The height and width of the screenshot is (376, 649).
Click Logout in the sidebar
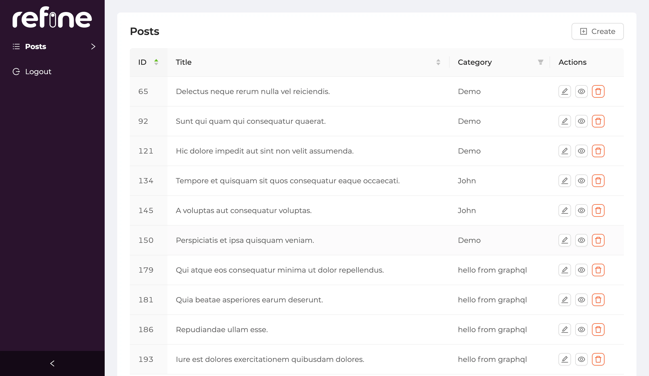pos(38,71)
